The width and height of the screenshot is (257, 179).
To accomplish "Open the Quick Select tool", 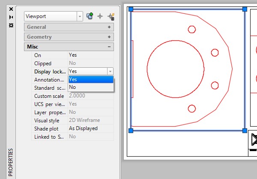I will pos(111,16).
